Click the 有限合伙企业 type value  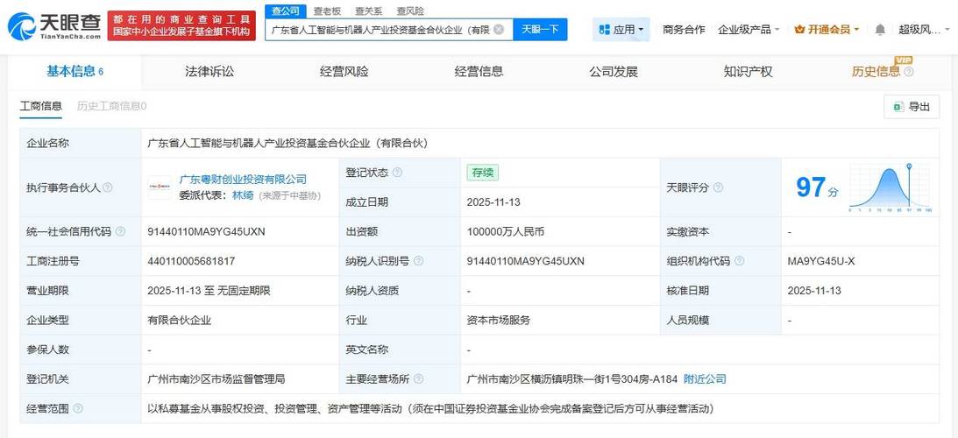[179, 320]
